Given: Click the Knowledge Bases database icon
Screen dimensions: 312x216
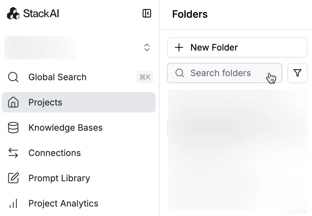Looking at the screenshot, I should tap(13, 128).
